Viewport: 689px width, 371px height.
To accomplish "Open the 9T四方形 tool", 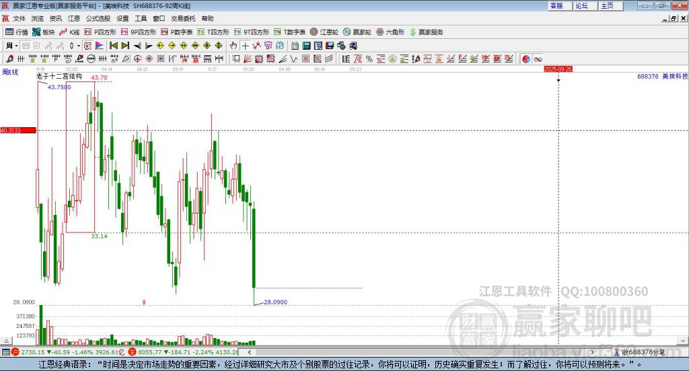I will pyautogui.click(x=252, y=32).
